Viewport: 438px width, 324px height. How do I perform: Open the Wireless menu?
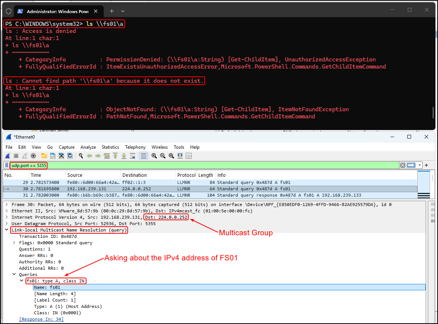[160, 147]
